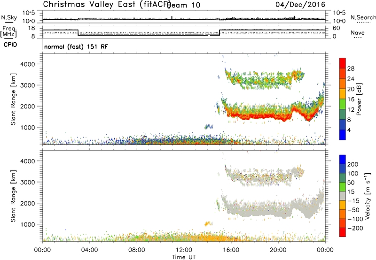Click the '-50' label on Velocity colorbar
Screen dimensions: 376x260
(x=353, y=210)
